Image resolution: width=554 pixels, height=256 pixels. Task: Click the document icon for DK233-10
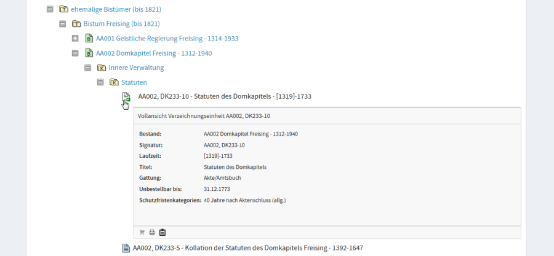tap(126, 97)
